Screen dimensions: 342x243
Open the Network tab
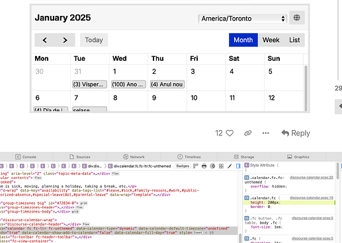(134, 157)
